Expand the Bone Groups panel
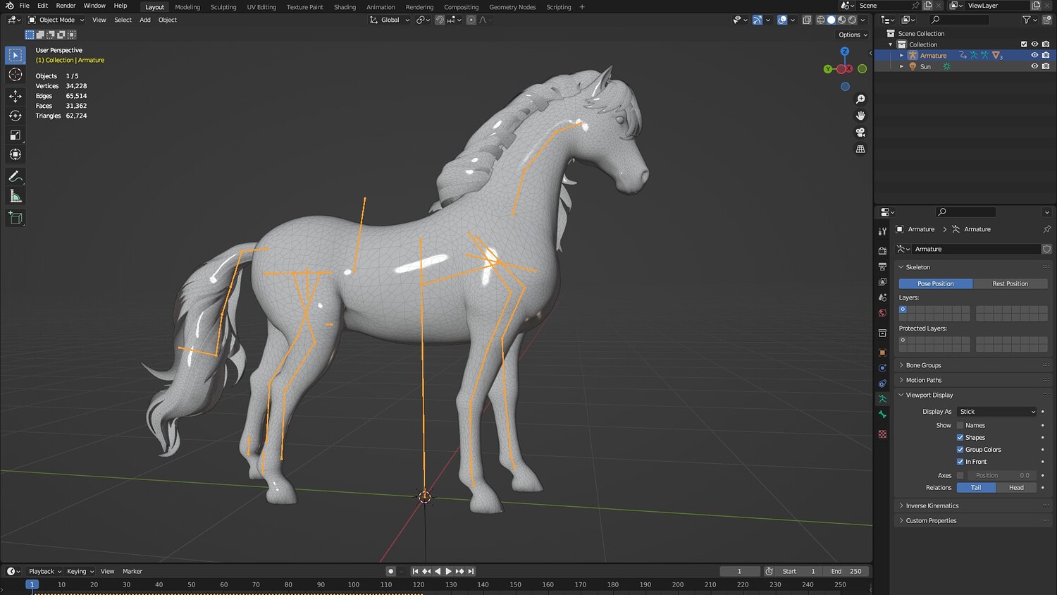 pos(923,365)
